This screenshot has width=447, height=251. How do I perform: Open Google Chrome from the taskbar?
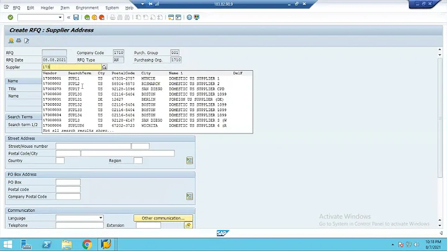[x=88, y=244]
